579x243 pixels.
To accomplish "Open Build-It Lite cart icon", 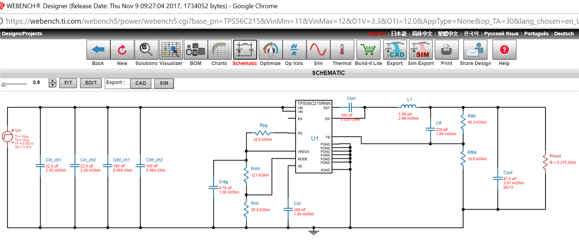I will (x=369, y=50).
